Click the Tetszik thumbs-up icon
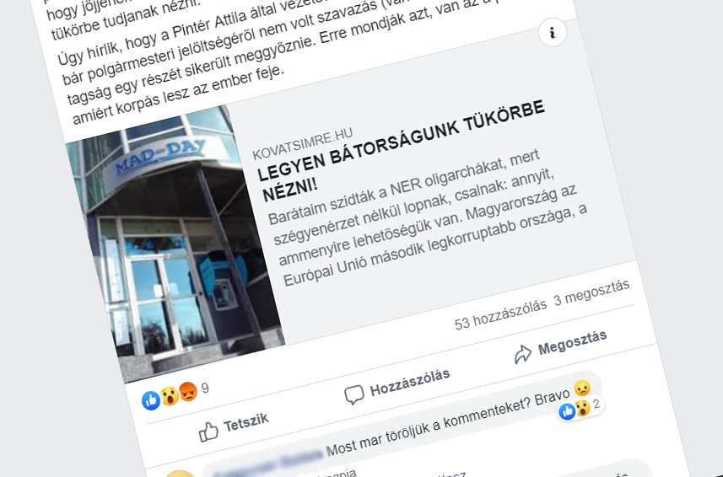This screenshot has width=723, height=477. click(x=208, y=431)
